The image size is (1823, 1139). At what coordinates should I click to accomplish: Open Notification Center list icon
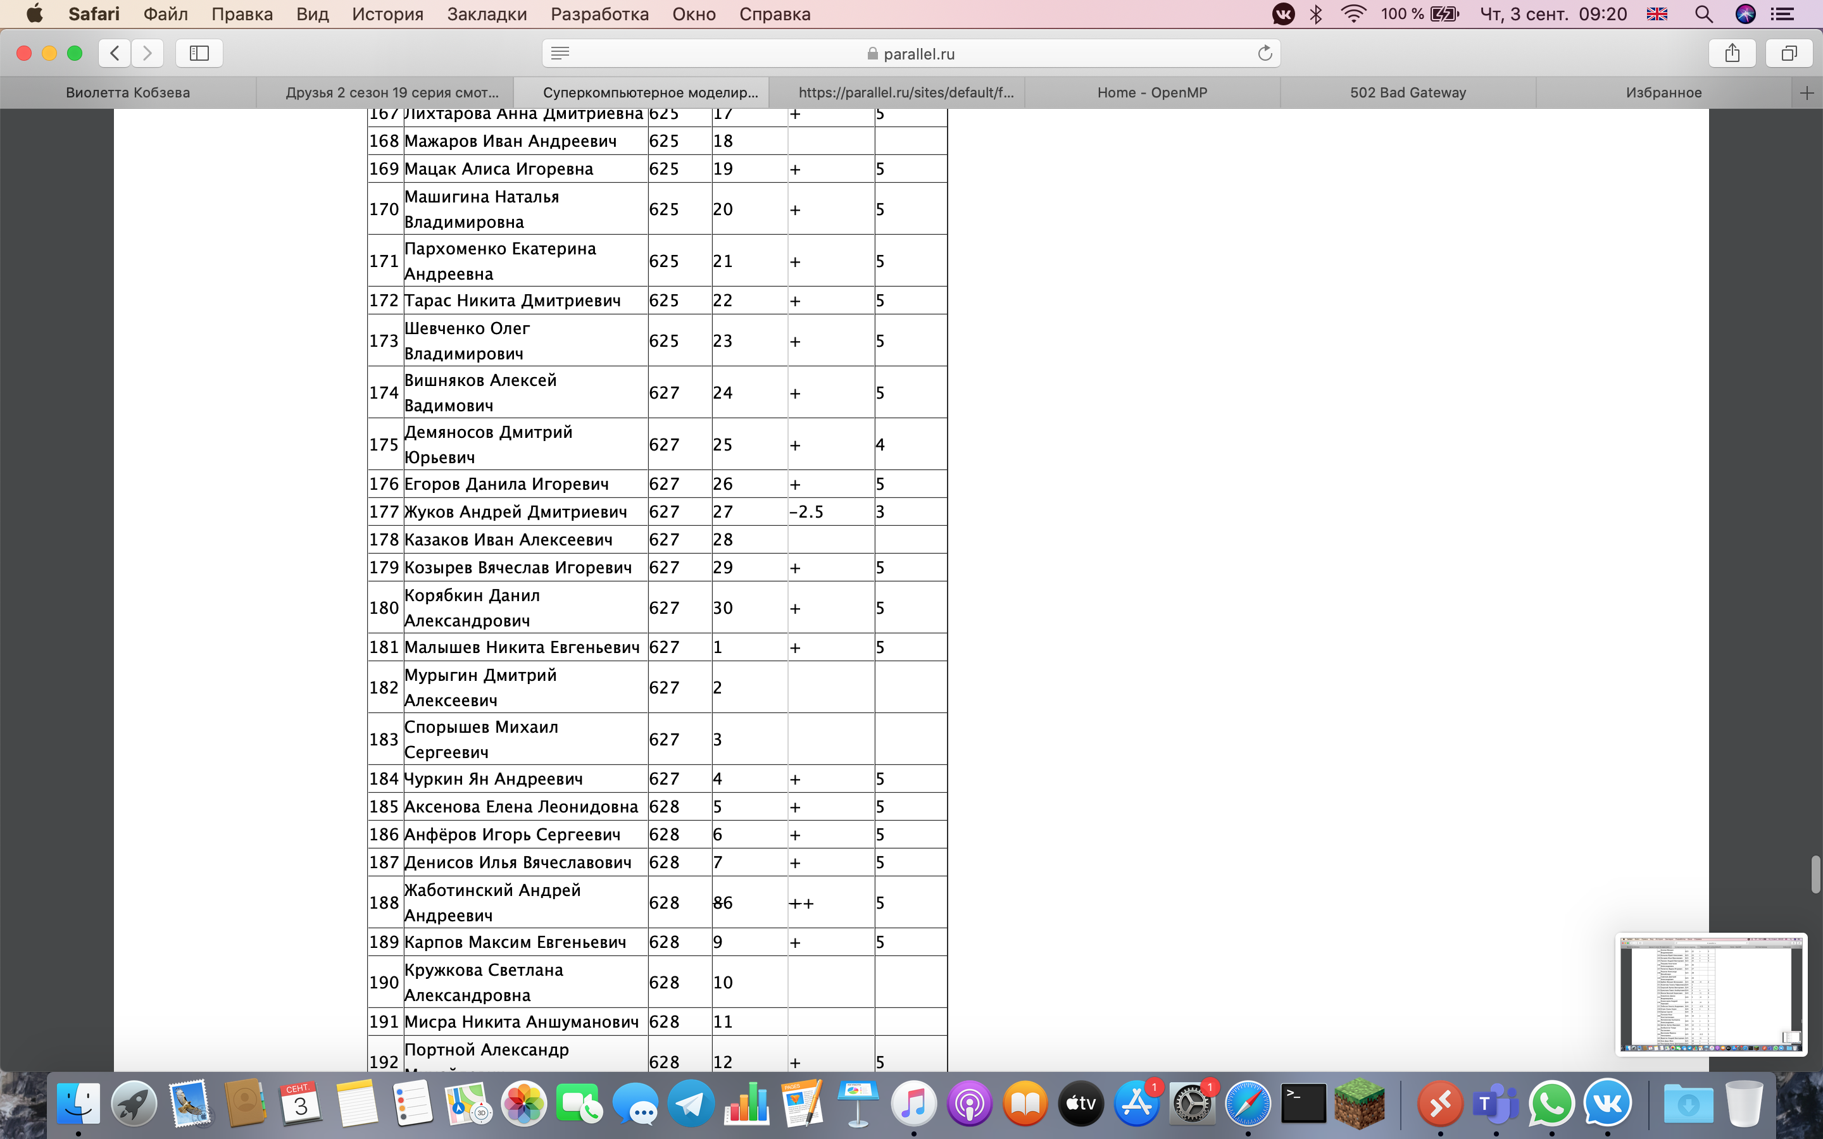pyautogui.click(x=1782, y=13)
